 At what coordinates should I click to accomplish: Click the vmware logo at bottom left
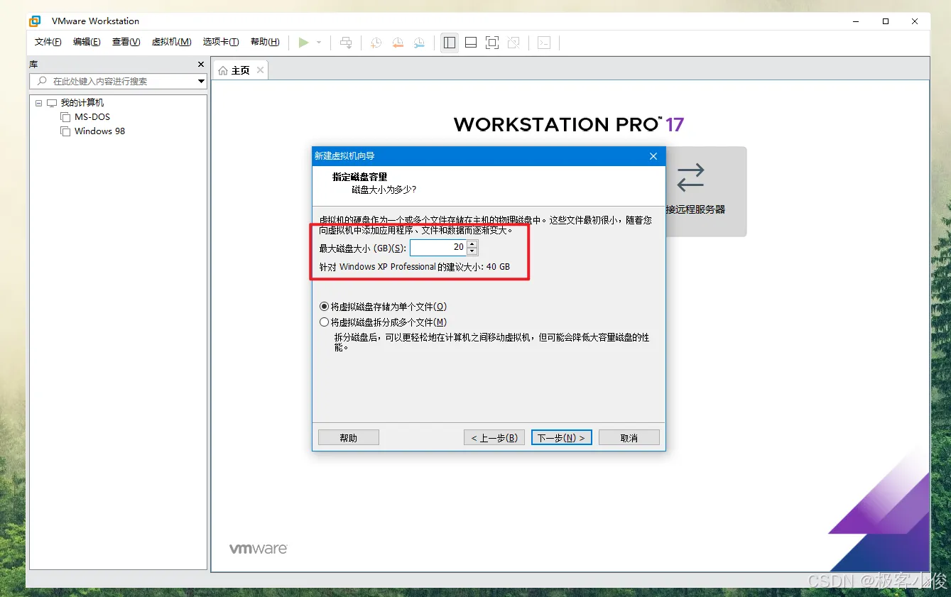coord(259,549)
